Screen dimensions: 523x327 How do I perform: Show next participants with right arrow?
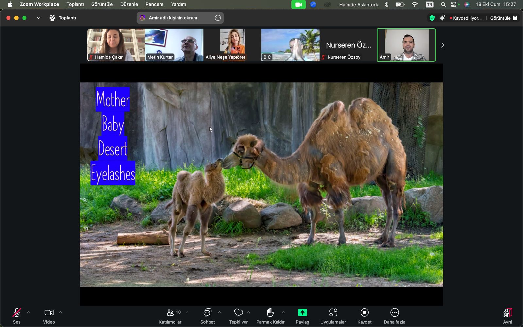pos(443,45)
